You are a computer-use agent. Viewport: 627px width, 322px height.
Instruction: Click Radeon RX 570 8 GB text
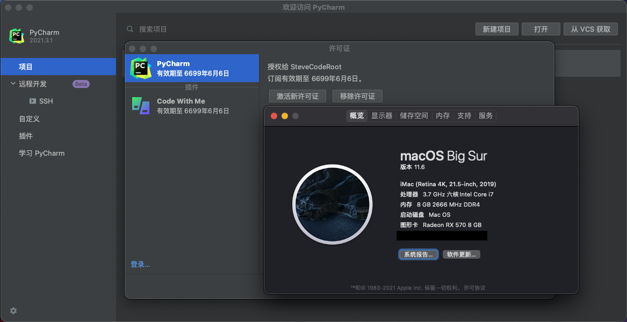pyautogui.click(x=452, y=225)
